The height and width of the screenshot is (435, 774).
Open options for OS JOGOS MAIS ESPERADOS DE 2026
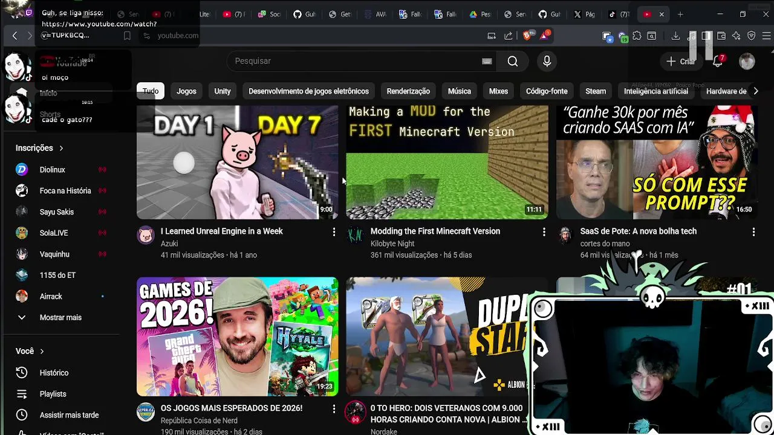[x=334, y=408]
